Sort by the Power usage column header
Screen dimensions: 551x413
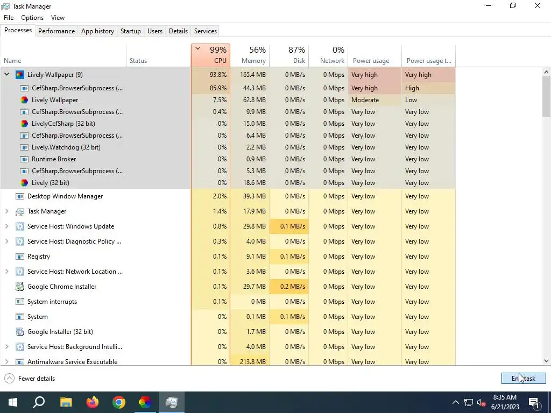[x=375, y=55]
